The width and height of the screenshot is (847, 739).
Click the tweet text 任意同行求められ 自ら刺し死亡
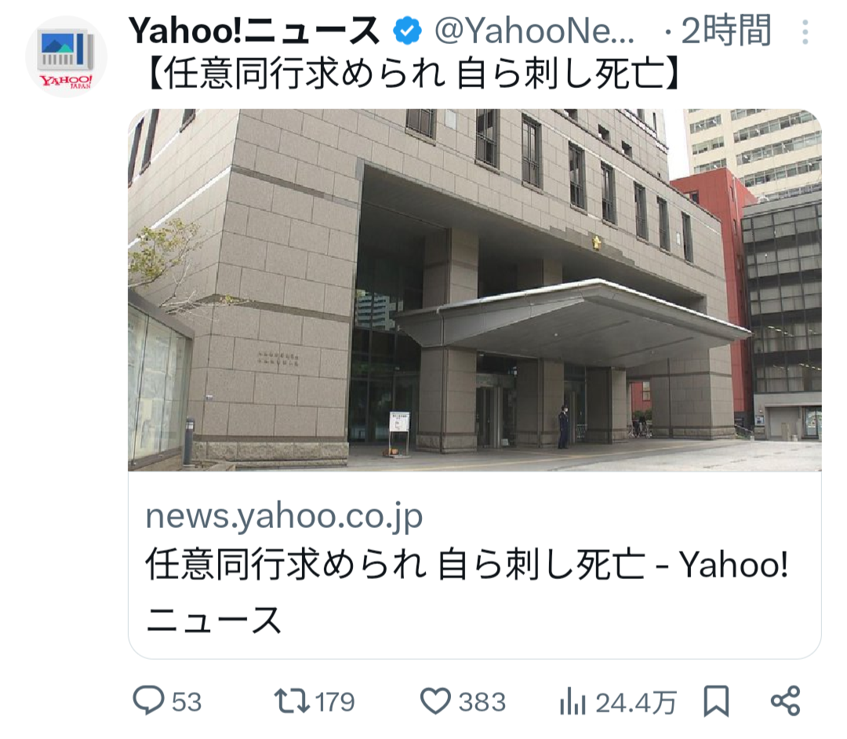click(x=413, y=74)
